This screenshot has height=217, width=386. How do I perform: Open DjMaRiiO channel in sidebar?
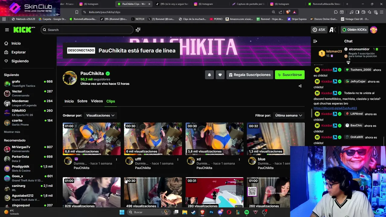click(x=28, y=113)
